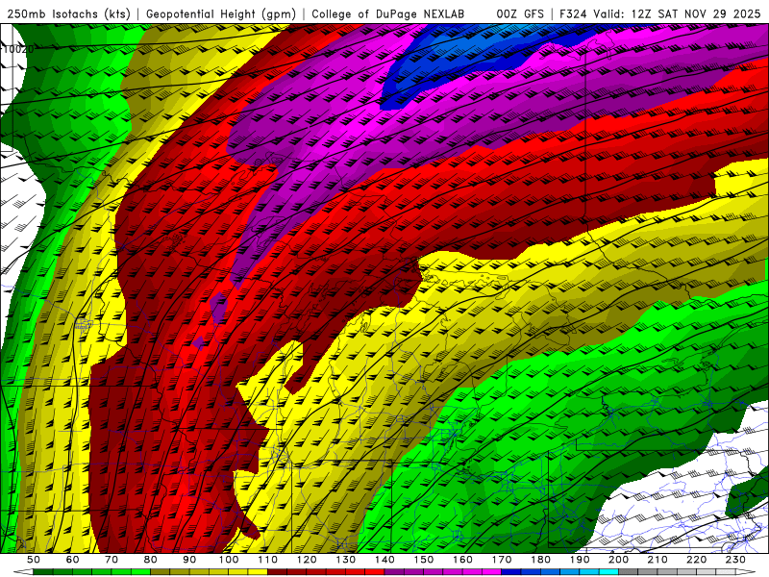Click the '10020' height contour label
The height and width of the screenshot is (577, 769).
(x=18, y=49)
